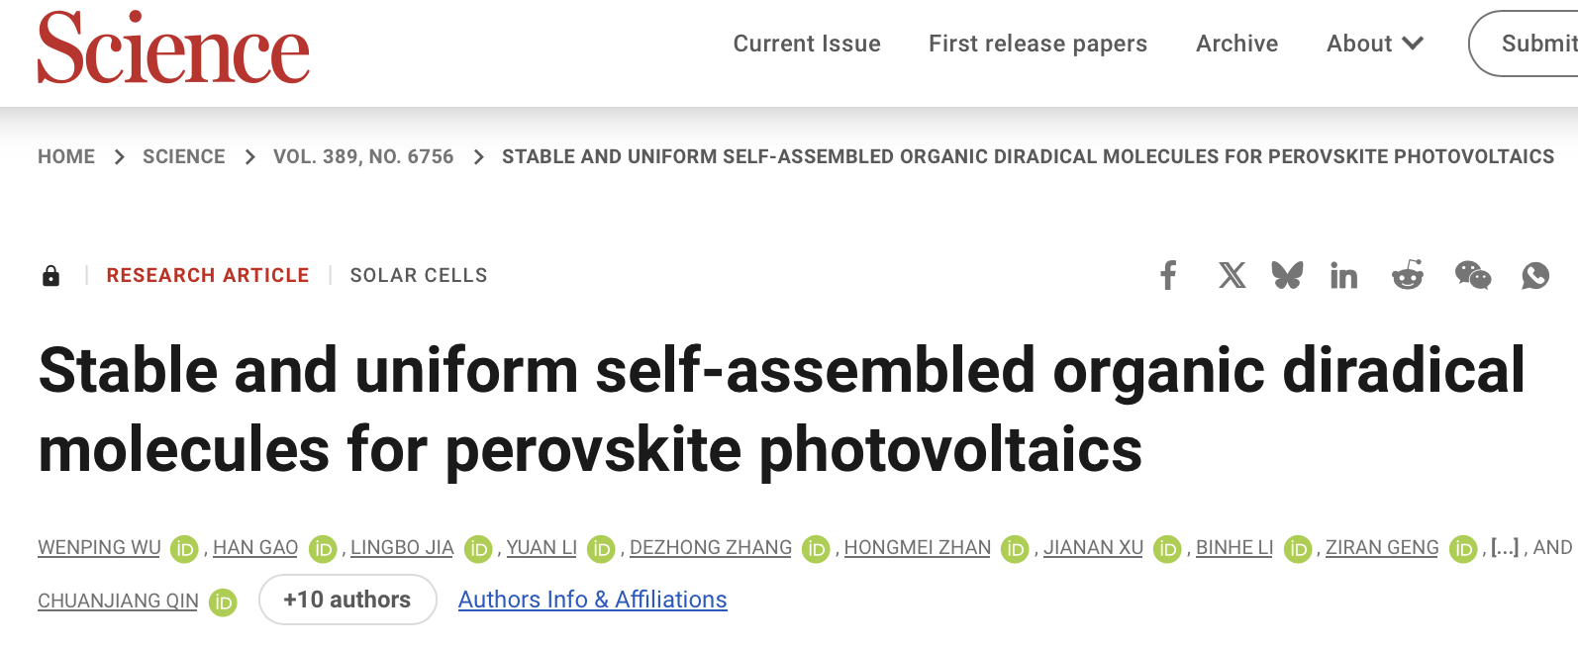Navigate to Vol. 389, No. 6756 breadcrumb
The image size is (1578, 647).
(363, 156)
